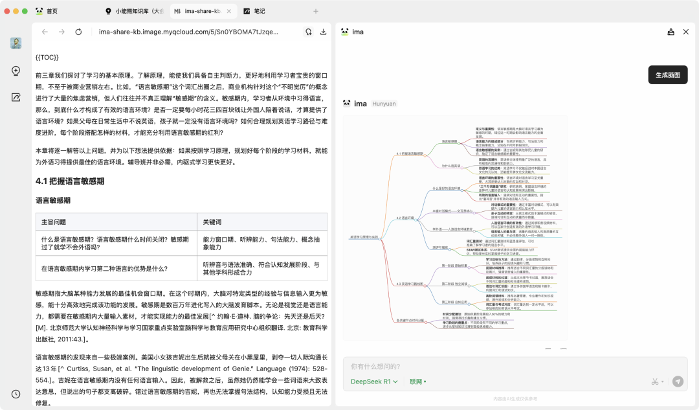699x410 pixels.
Task: Click the address bar showing ima-share-kb.image.myqcloud.com
Action: pos(188,32)
